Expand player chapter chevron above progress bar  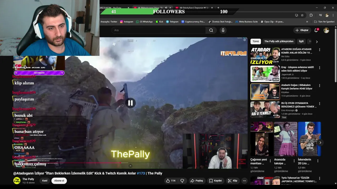point(130,166)
